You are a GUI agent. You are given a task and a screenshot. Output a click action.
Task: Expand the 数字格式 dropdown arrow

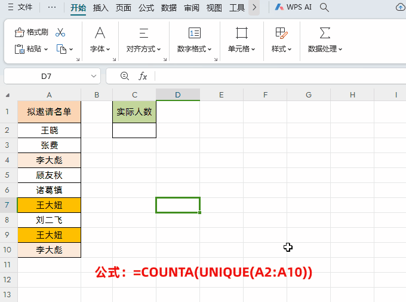coord(210,49)
